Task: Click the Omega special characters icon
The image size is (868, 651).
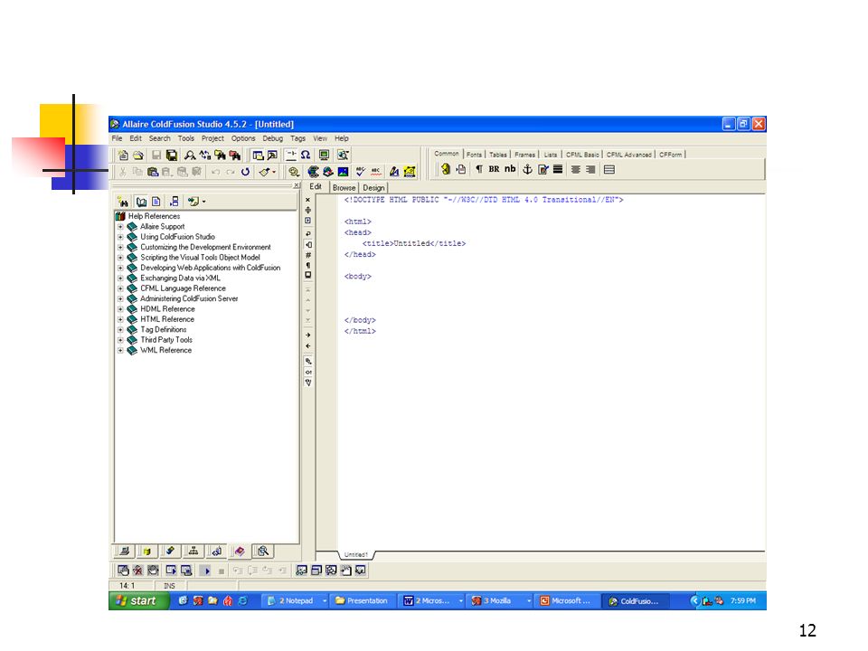Action: coord(306,156)
